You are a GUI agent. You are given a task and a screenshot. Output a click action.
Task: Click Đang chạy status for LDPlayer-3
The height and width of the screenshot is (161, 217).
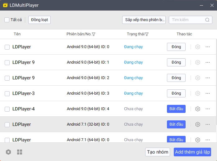click(133, 93)
